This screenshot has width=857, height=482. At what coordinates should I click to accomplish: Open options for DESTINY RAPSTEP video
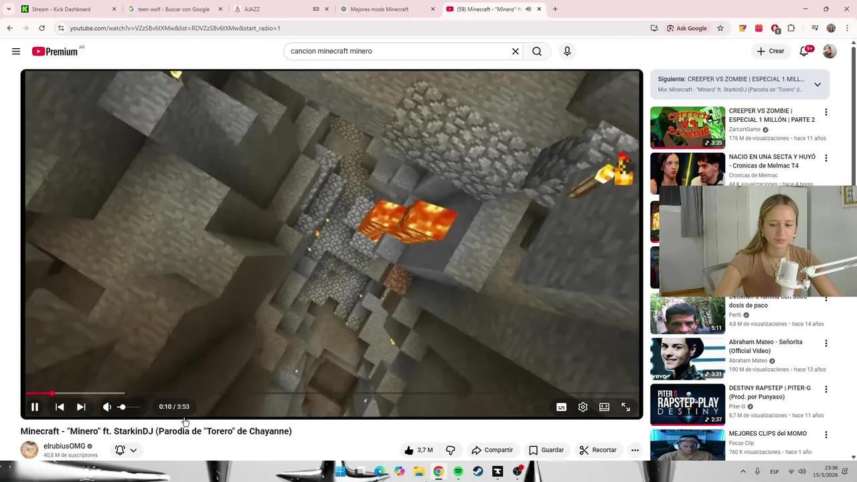pyautogui.click(x=826, y=390)
